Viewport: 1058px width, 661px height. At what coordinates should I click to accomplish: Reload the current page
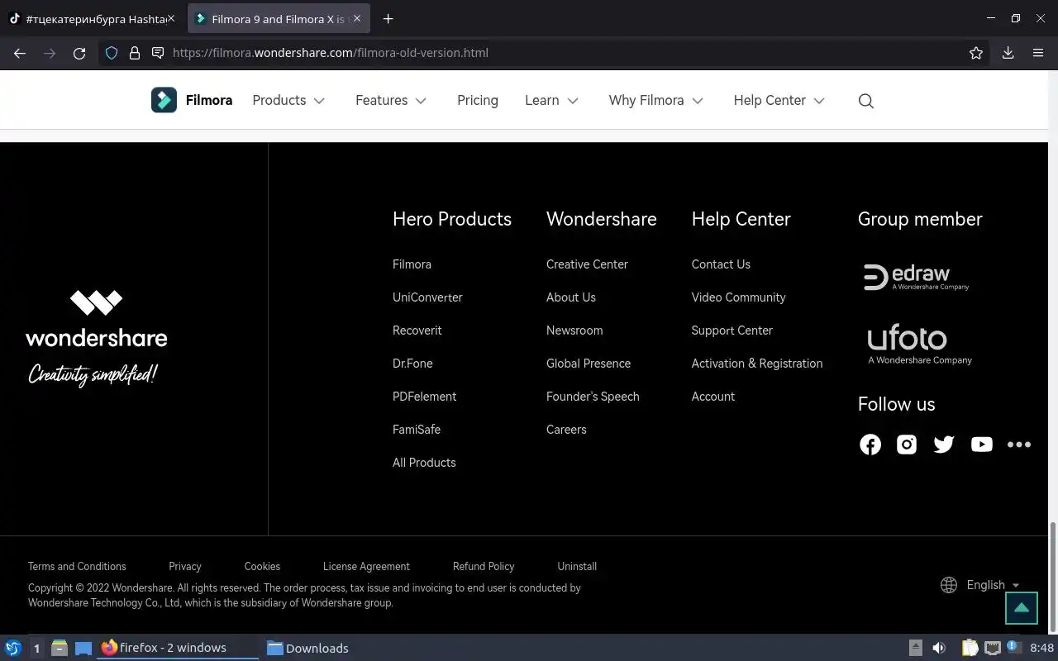click(79, 53)
